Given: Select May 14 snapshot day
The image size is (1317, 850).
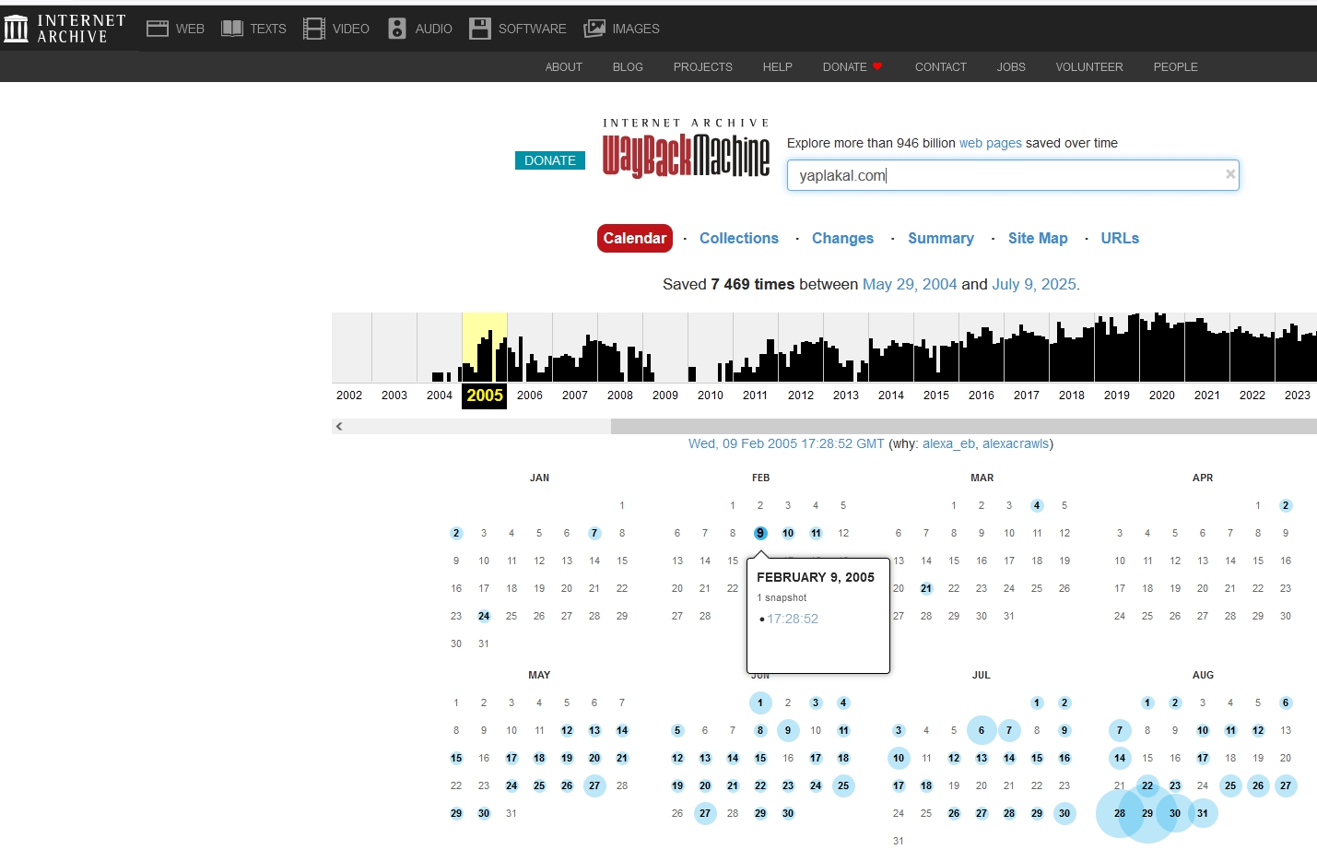Looking at the screenshot, I should (x=622, y=730).
